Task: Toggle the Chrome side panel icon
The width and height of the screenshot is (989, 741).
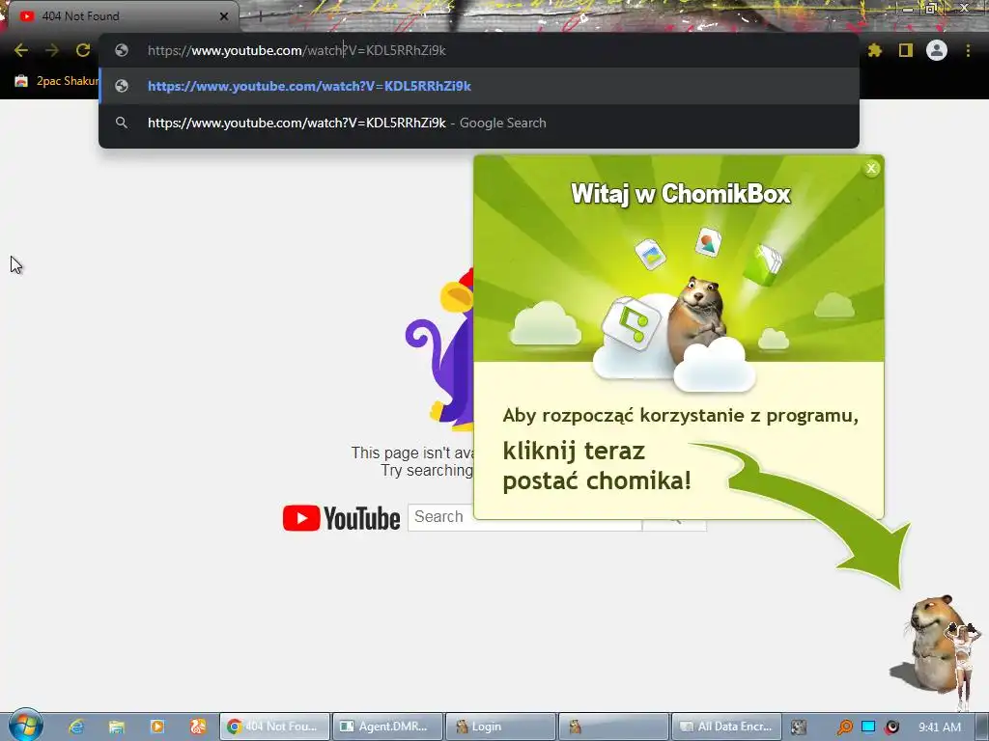Action: point(906,50)
